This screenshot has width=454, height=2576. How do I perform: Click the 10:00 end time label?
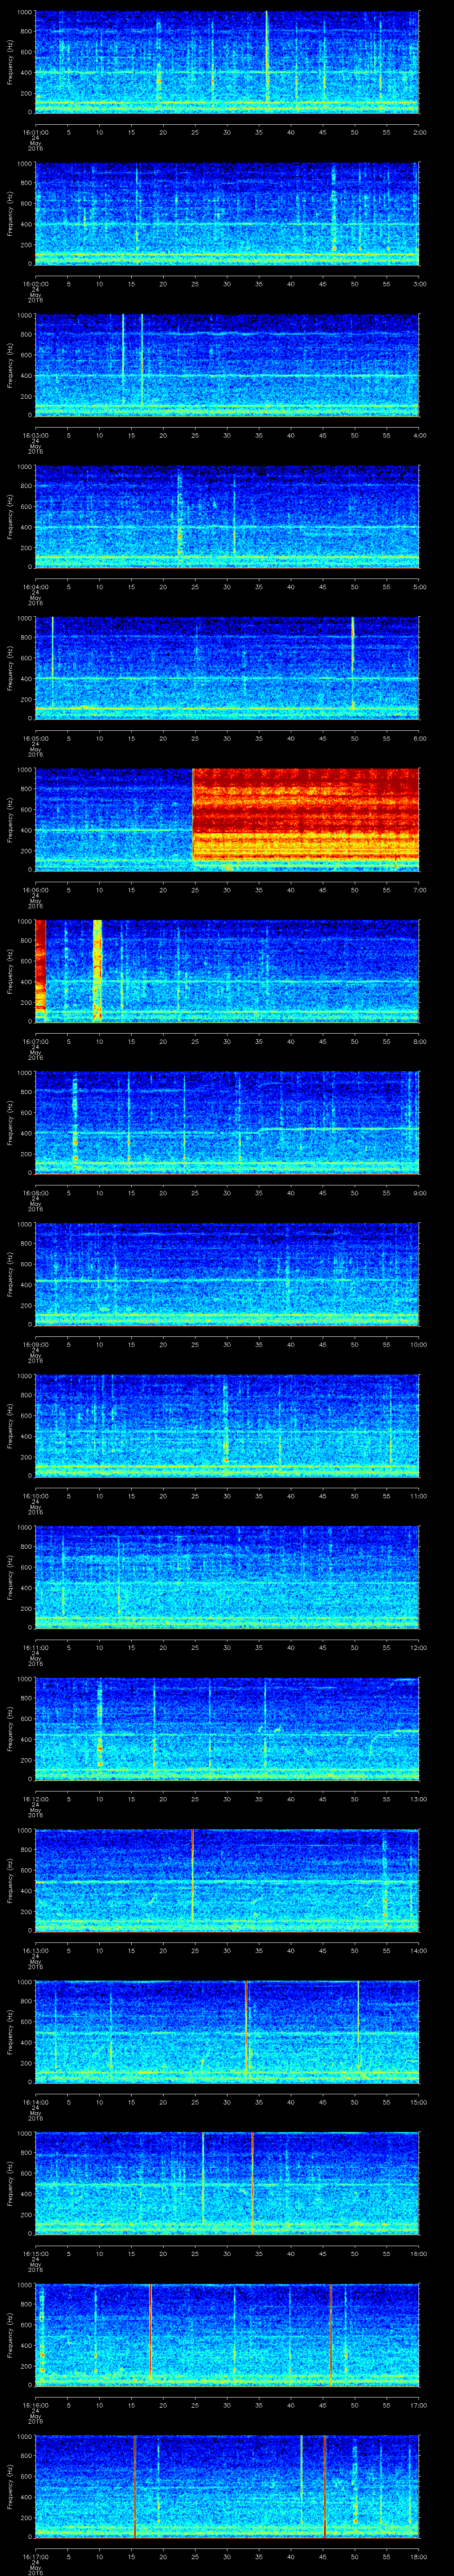(418, 1344)
